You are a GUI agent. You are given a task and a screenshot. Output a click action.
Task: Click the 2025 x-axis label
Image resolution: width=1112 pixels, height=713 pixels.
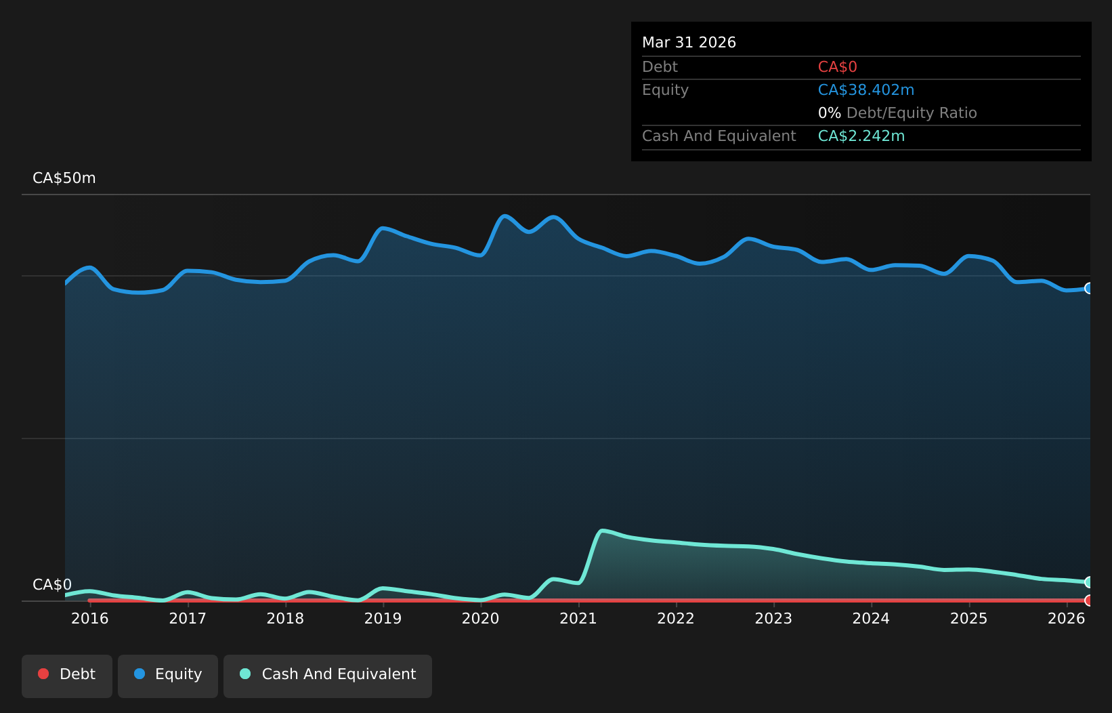[969, 618]
